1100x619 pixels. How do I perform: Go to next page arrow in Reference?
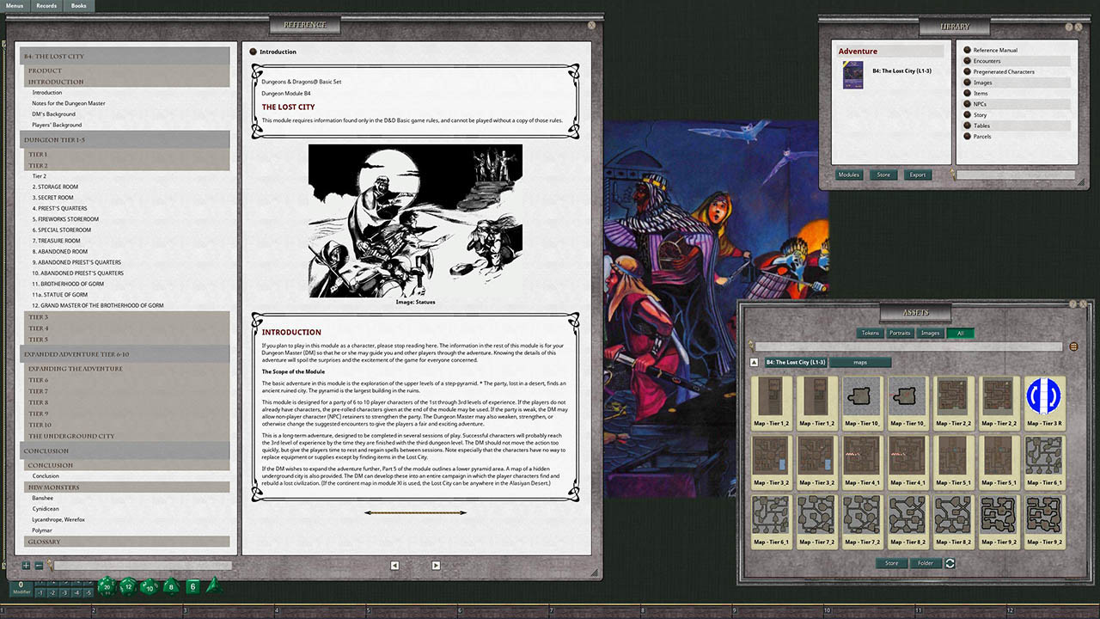(x=436, y=565)
